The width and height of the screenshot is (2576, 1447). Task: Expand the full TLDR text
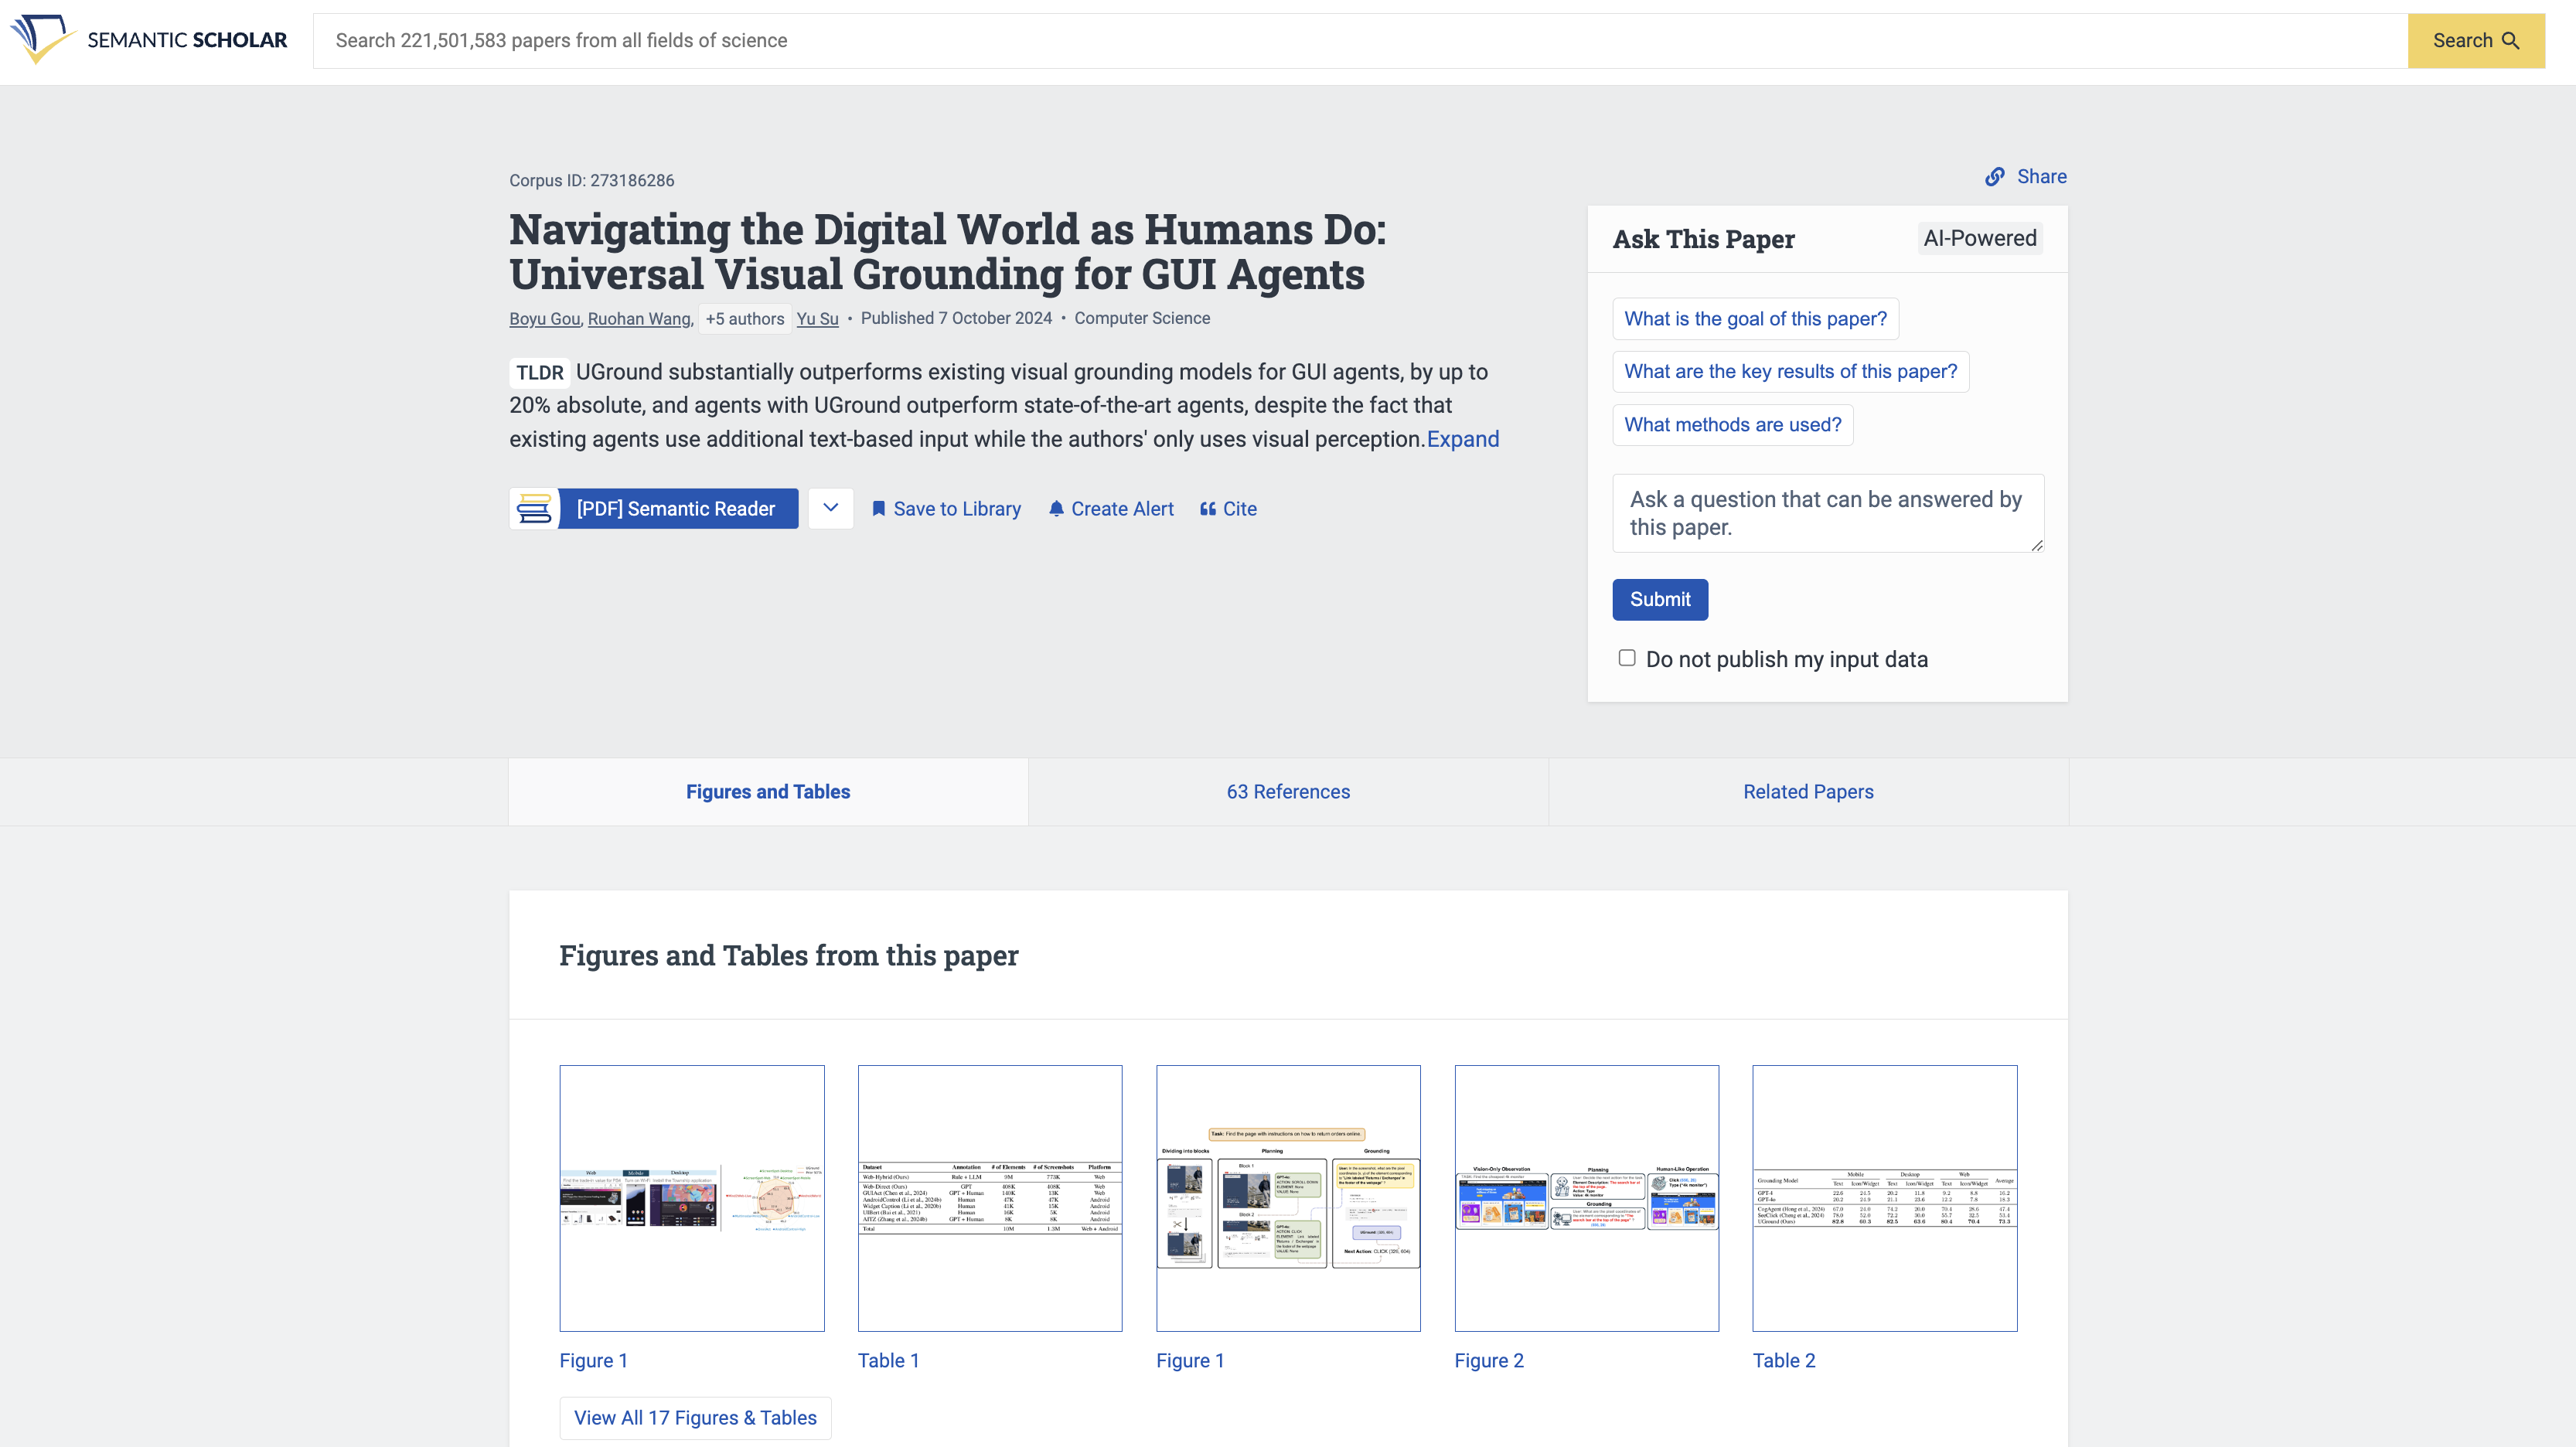pos(1462,439)
